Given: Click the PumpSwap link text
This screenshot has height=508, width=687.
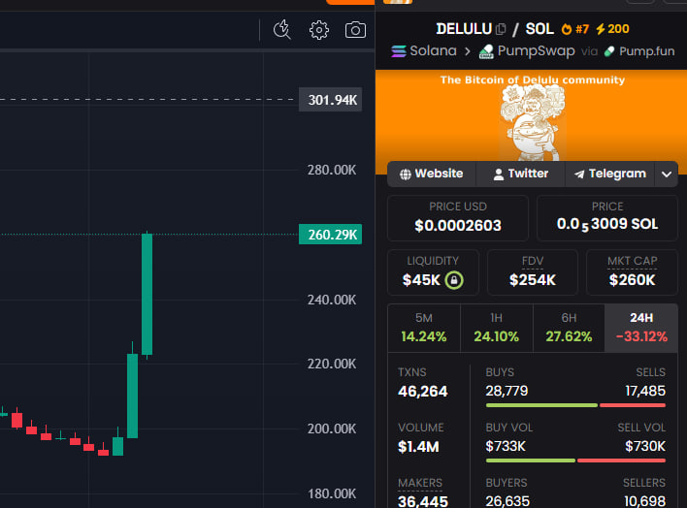Looking at the screenshot, I should [x=537, y=51].
